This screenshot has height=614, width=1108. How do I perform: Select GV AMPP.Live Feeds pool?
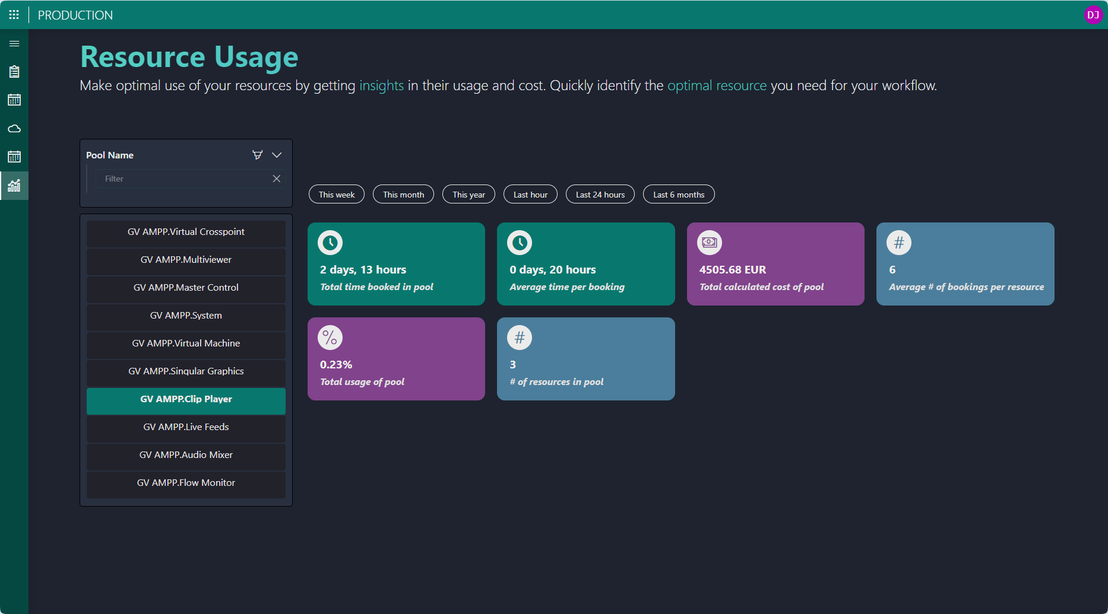tap(186, 427)
